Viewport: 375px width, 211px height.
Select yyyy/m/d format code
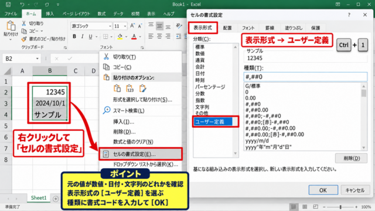click(x=257, y=141)
